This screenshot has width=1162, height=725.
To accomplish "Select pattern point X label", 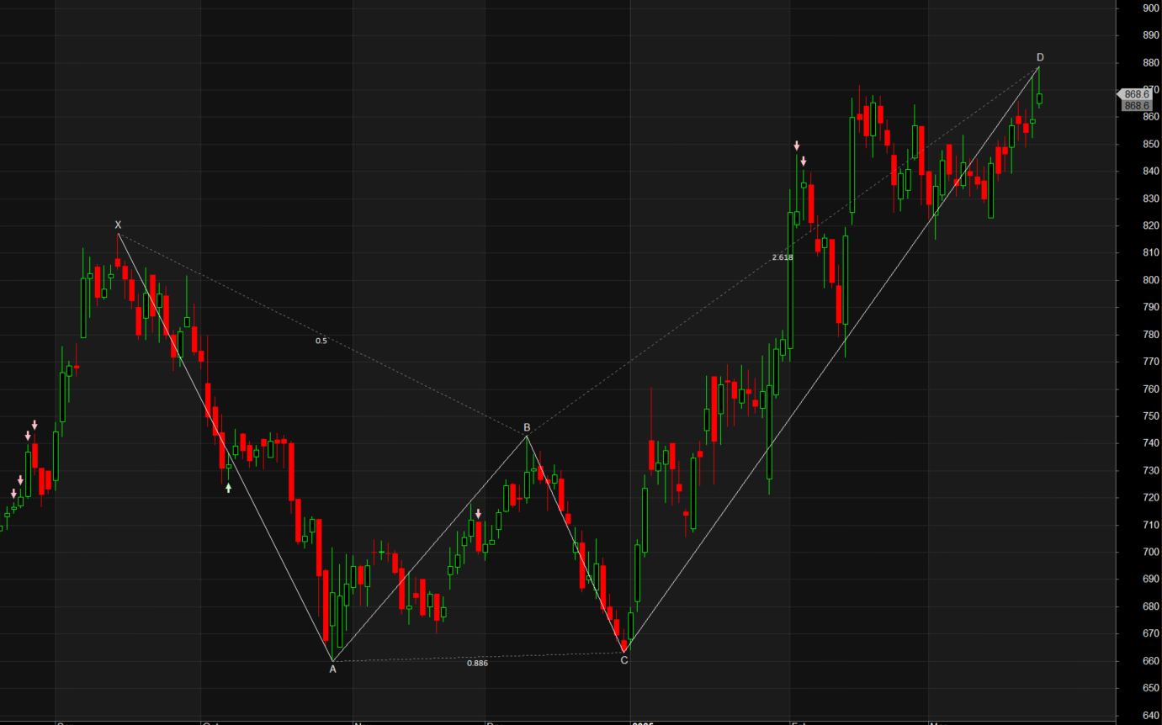I will pos(118,225).
